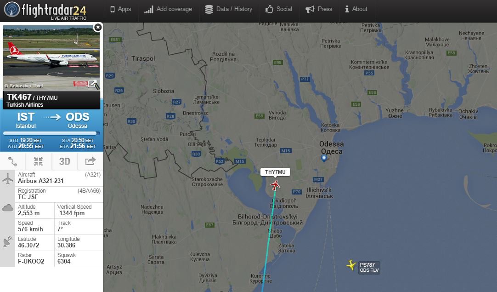The image size is (497, 292).
Task: Click the Turkish Airlines aircraft photo
Action: (51, 57)
